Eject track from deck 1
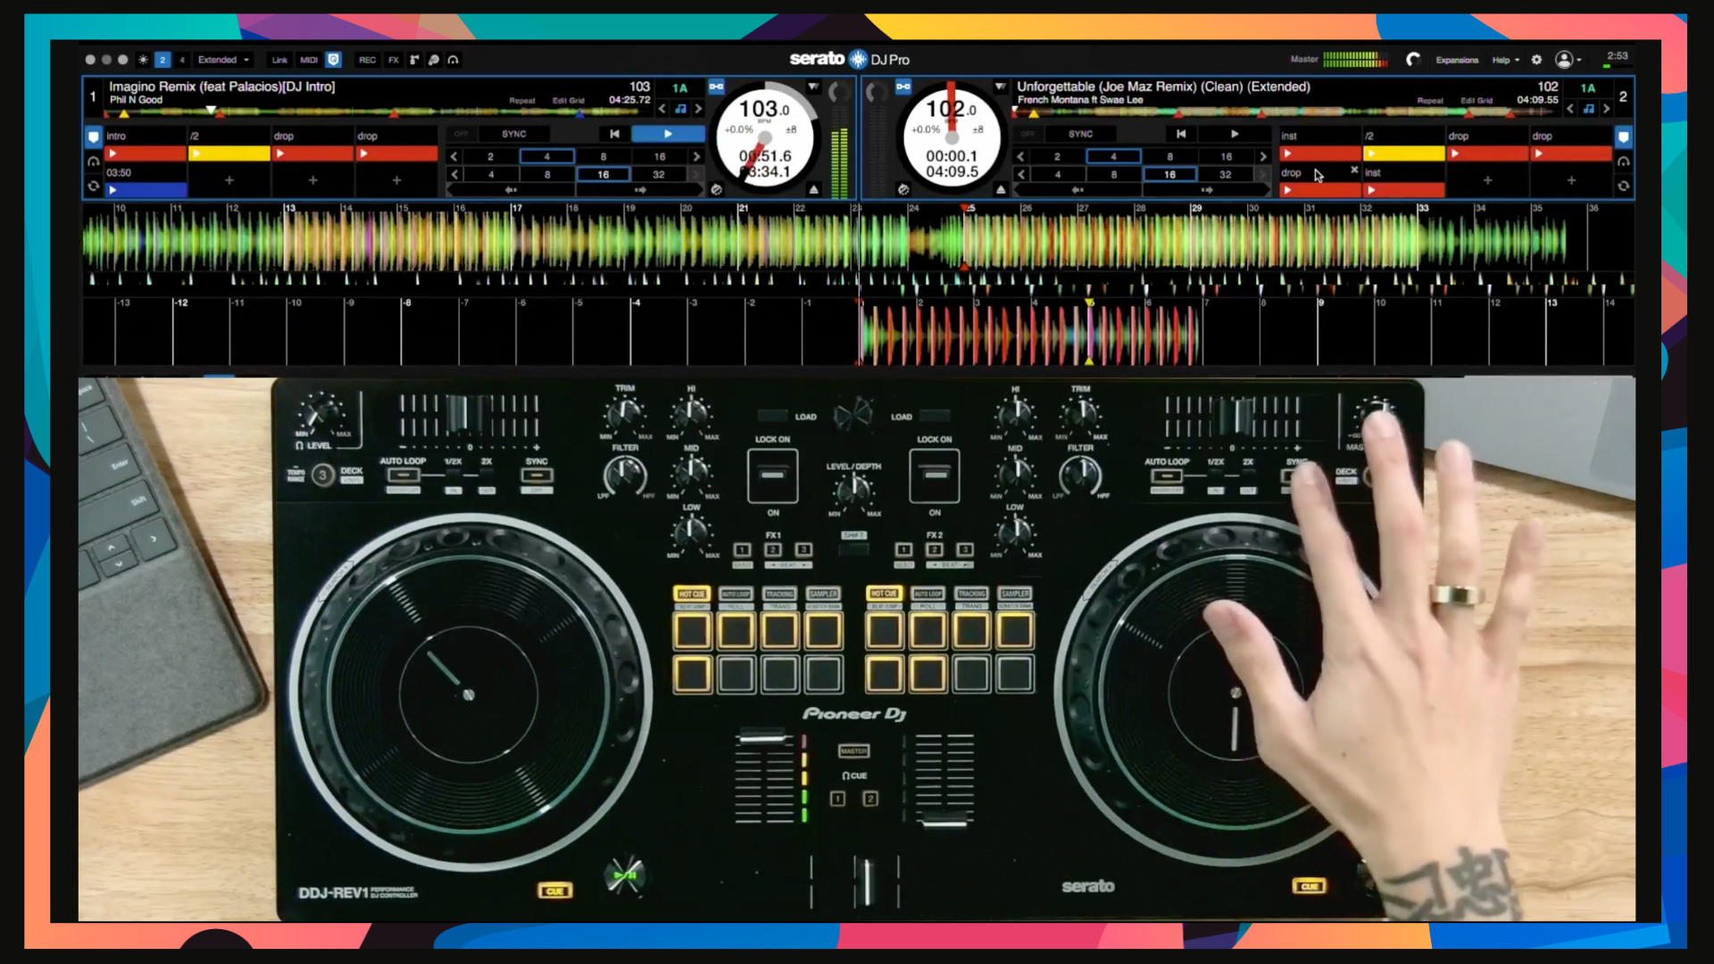The width and height of the screenshot is (1714, 964). (x=813, y=189)
